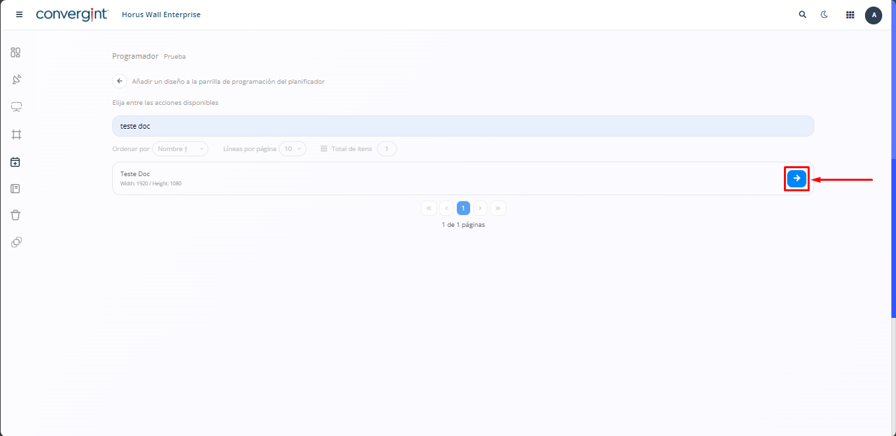Open the copy layers sidebar icon

16,242
